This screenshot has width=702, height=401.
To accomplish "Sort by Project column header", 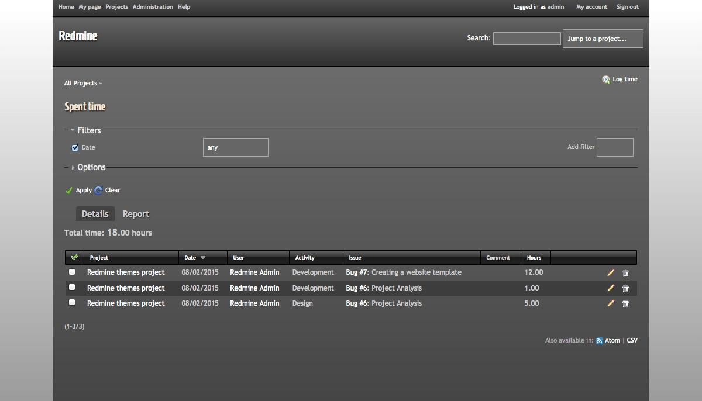I will (x=99, y=258).
